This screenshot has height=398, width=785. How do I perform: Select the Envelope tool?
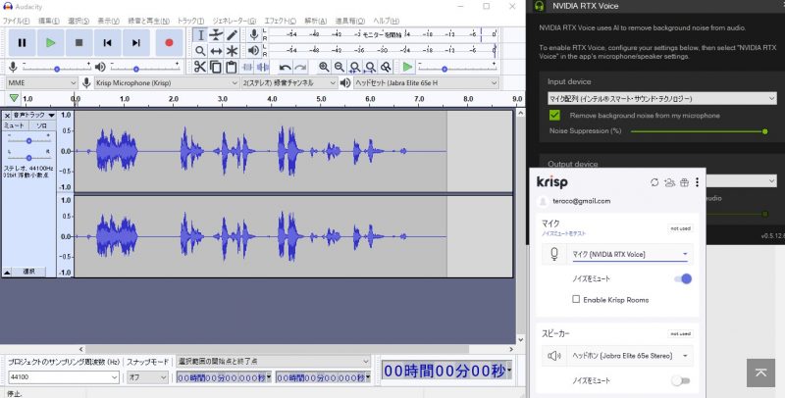(216, 35)
